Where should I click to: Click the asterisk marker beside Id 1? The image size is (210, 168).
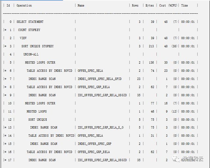pyautogui.click(x=5, y=30)
